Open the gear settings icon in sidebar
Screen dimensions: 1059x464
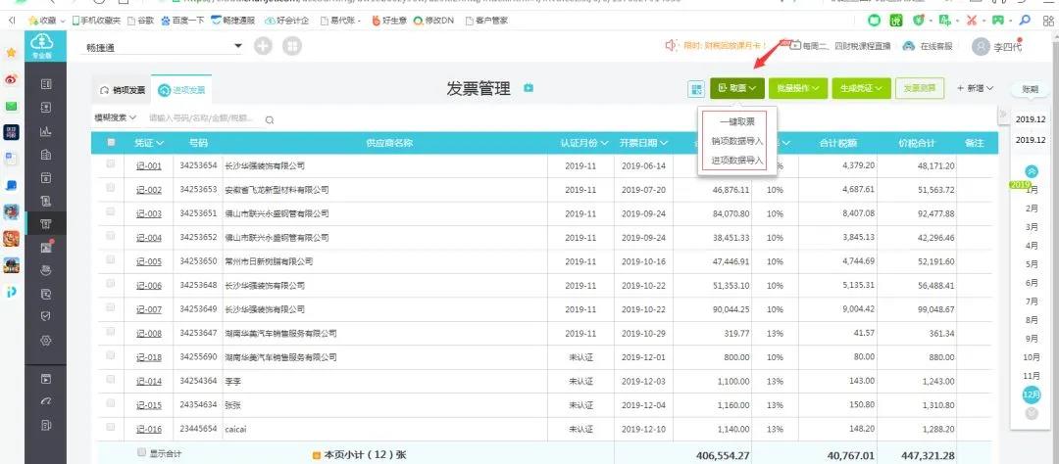(x=45, y=341)
